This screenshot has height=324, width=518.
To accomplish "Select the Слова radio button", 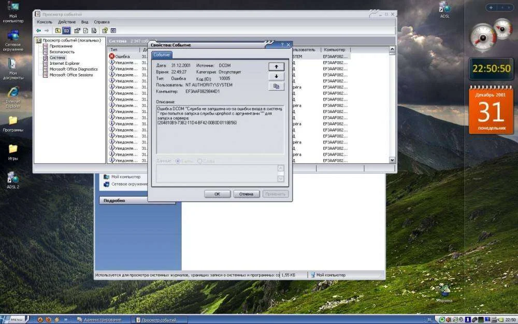I will [200, 161].
